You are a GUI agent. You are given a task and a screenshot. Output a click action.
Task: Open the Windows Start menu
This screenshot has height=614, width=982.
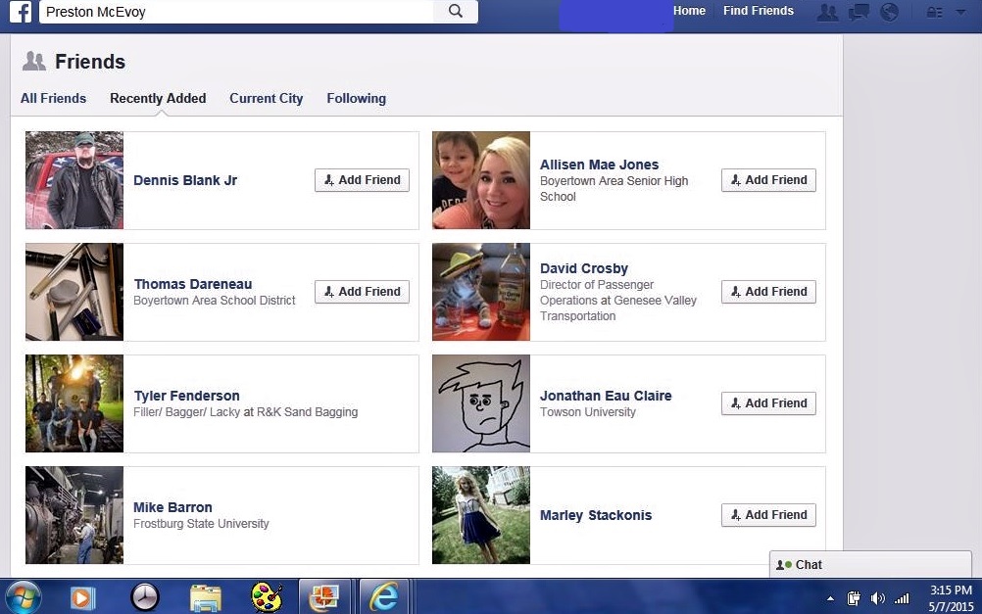pyautogui.click(x=24, y=596)
